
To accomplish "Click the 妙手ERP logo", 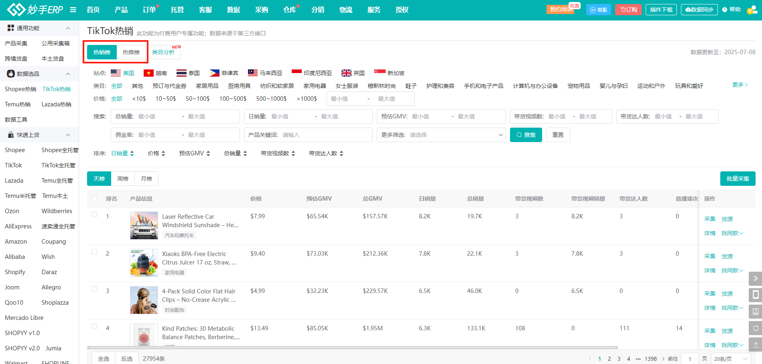I will 35,10.
